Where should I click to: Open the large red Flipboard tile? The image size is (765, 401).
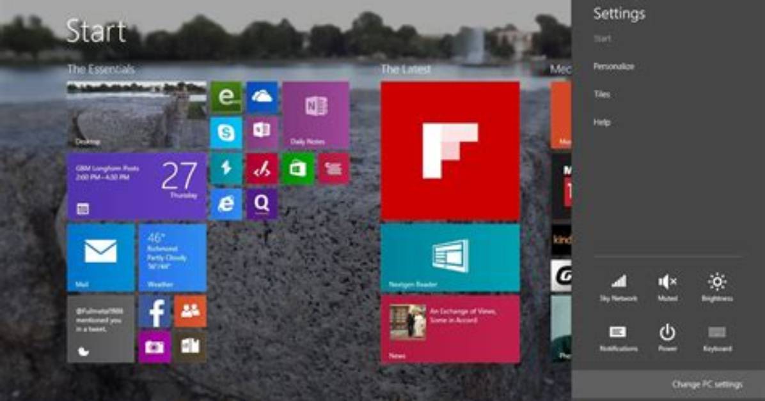450,151
